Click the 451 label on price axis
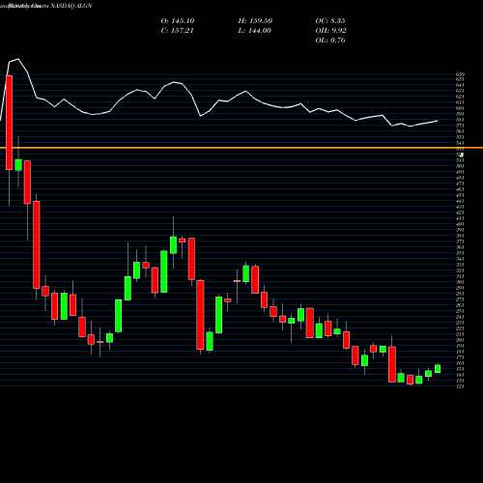This screenshot has height=483, width=483. coord(460,195)
